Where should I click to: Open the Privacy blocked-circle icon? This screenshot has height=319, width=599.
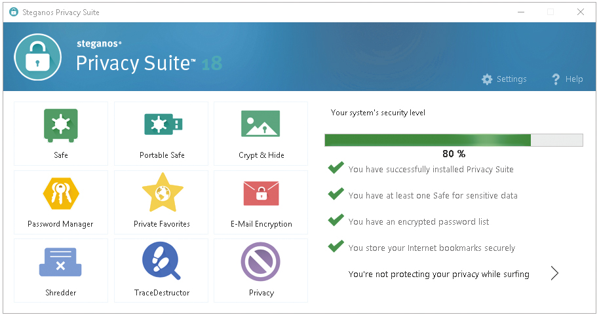point(261,262)
